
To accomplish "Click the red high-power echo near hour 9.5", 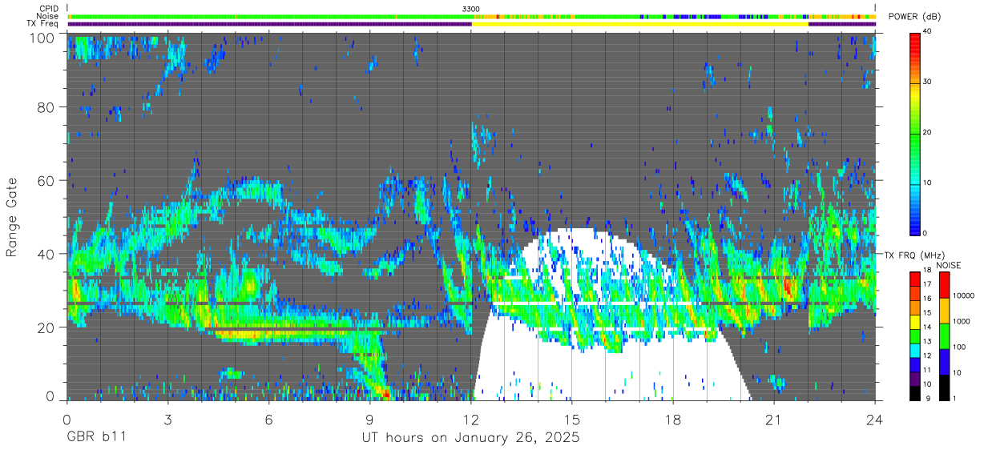I will [x=385, y=394].
